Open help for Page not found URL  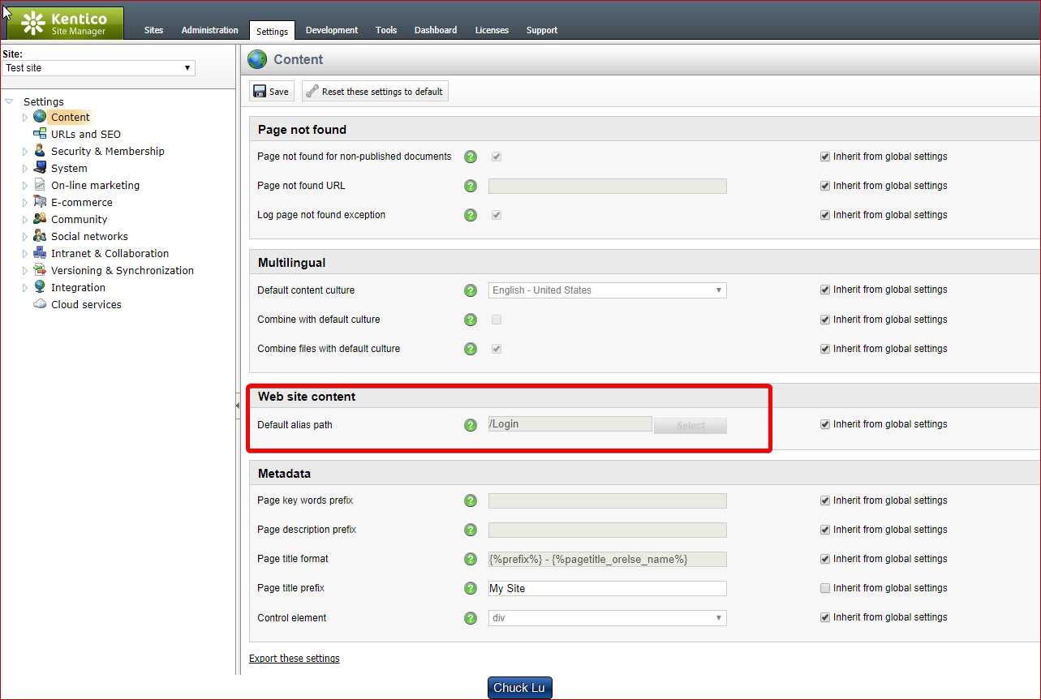tap(471, 186)
